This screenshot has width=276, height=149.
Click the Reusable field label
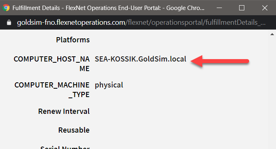[x=74, y=130]
